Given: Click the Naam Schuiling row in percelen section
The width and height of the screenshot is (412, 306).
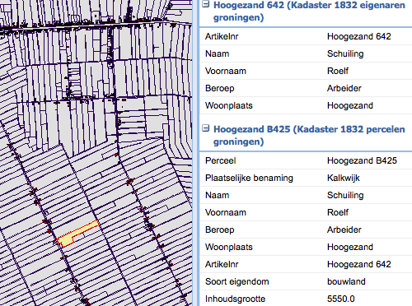Looking at the screenshot, I should click(306, 195).
